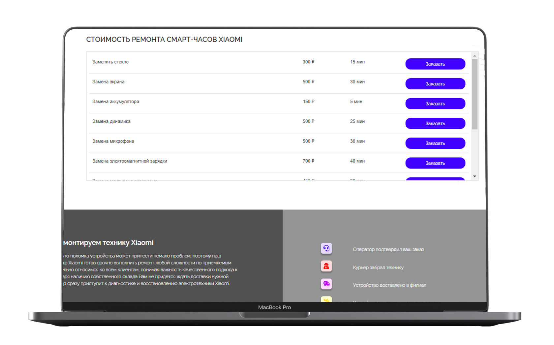Click Заказать for 'Замена экрана'
This screenshot has width=554, height=345.
point(435,84)
